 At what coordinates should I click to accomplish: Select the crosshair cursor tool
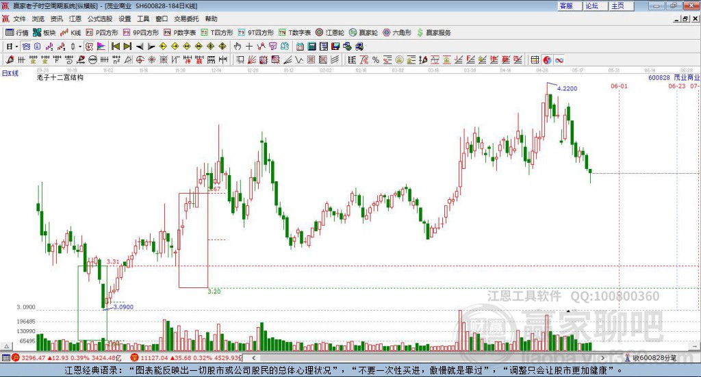coord(249,47)
